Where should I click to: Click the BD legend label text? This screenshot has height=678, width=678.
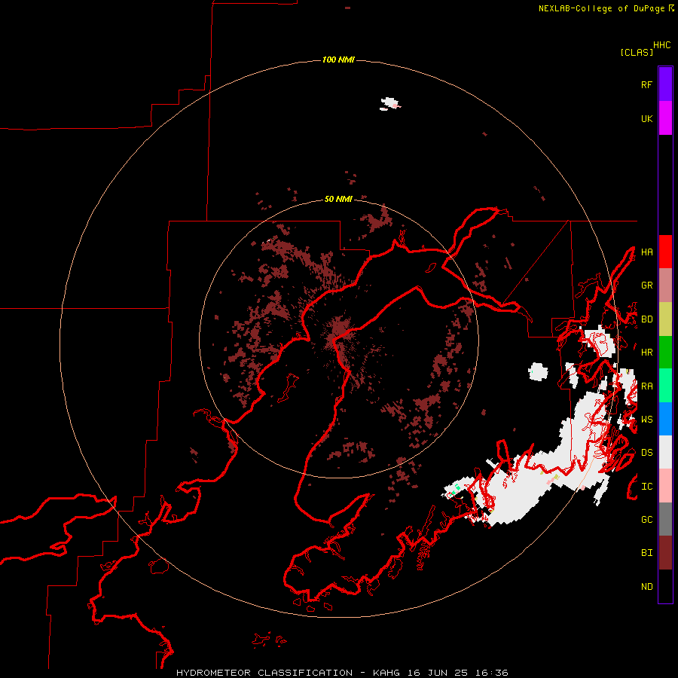646,319
